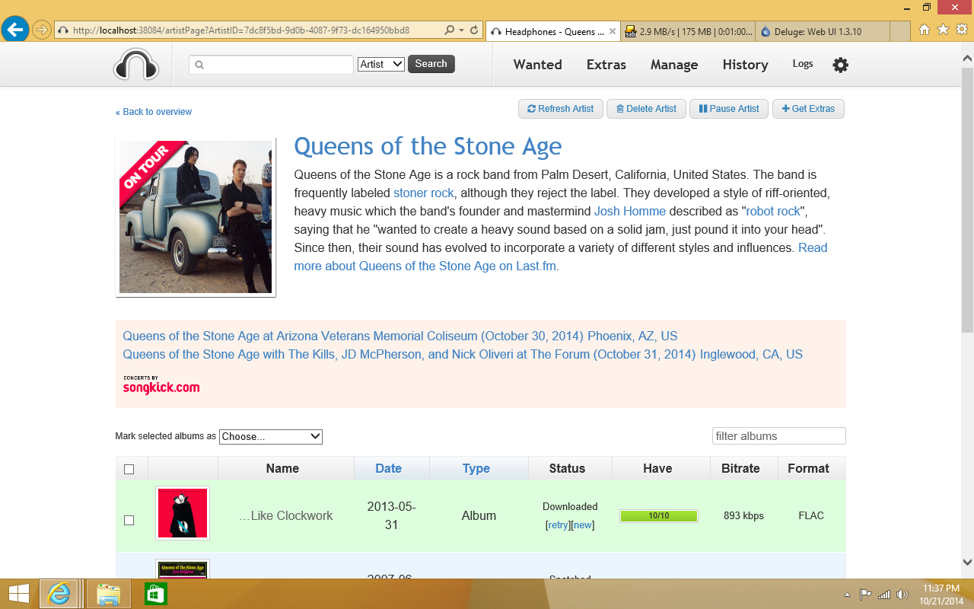Open the address bar dropdown arrow
Image resolution: width=974 pixels, height=609 pixels.
point(462,30)
